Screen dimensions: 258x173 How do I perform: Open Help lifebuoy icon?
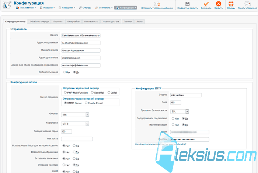pos(231,4)
